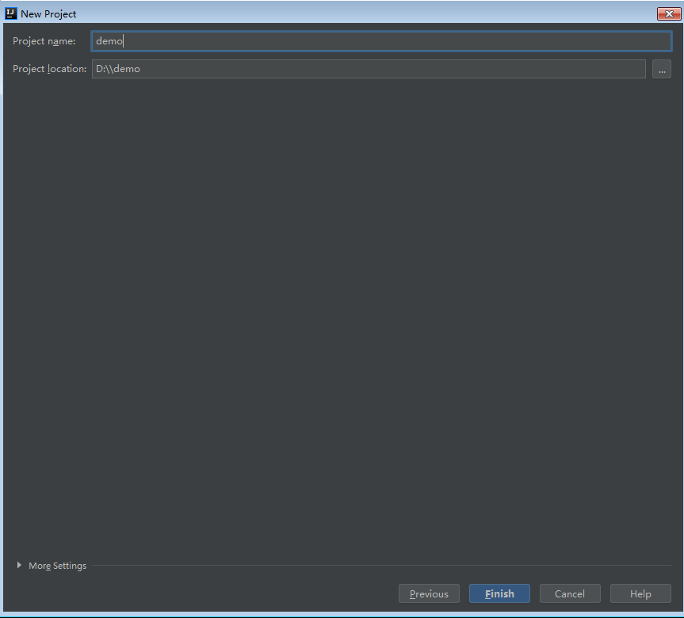This screenshot has width=684, height=618.
Task: Click the Project location path field
Action: click(x=369, y=69)
